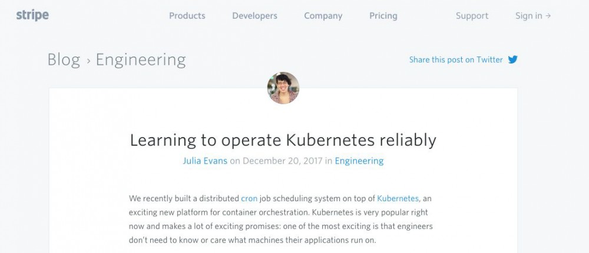This screenshot has height=253, width=589.
Task: Click the Stripe logo
Action: [32, 15]
